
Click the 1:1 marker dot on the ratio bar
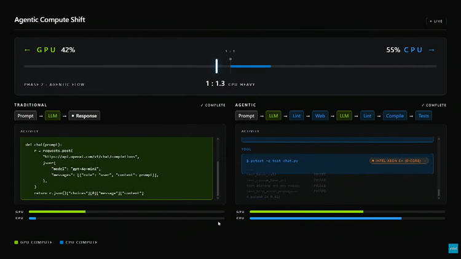pos(230,59)
